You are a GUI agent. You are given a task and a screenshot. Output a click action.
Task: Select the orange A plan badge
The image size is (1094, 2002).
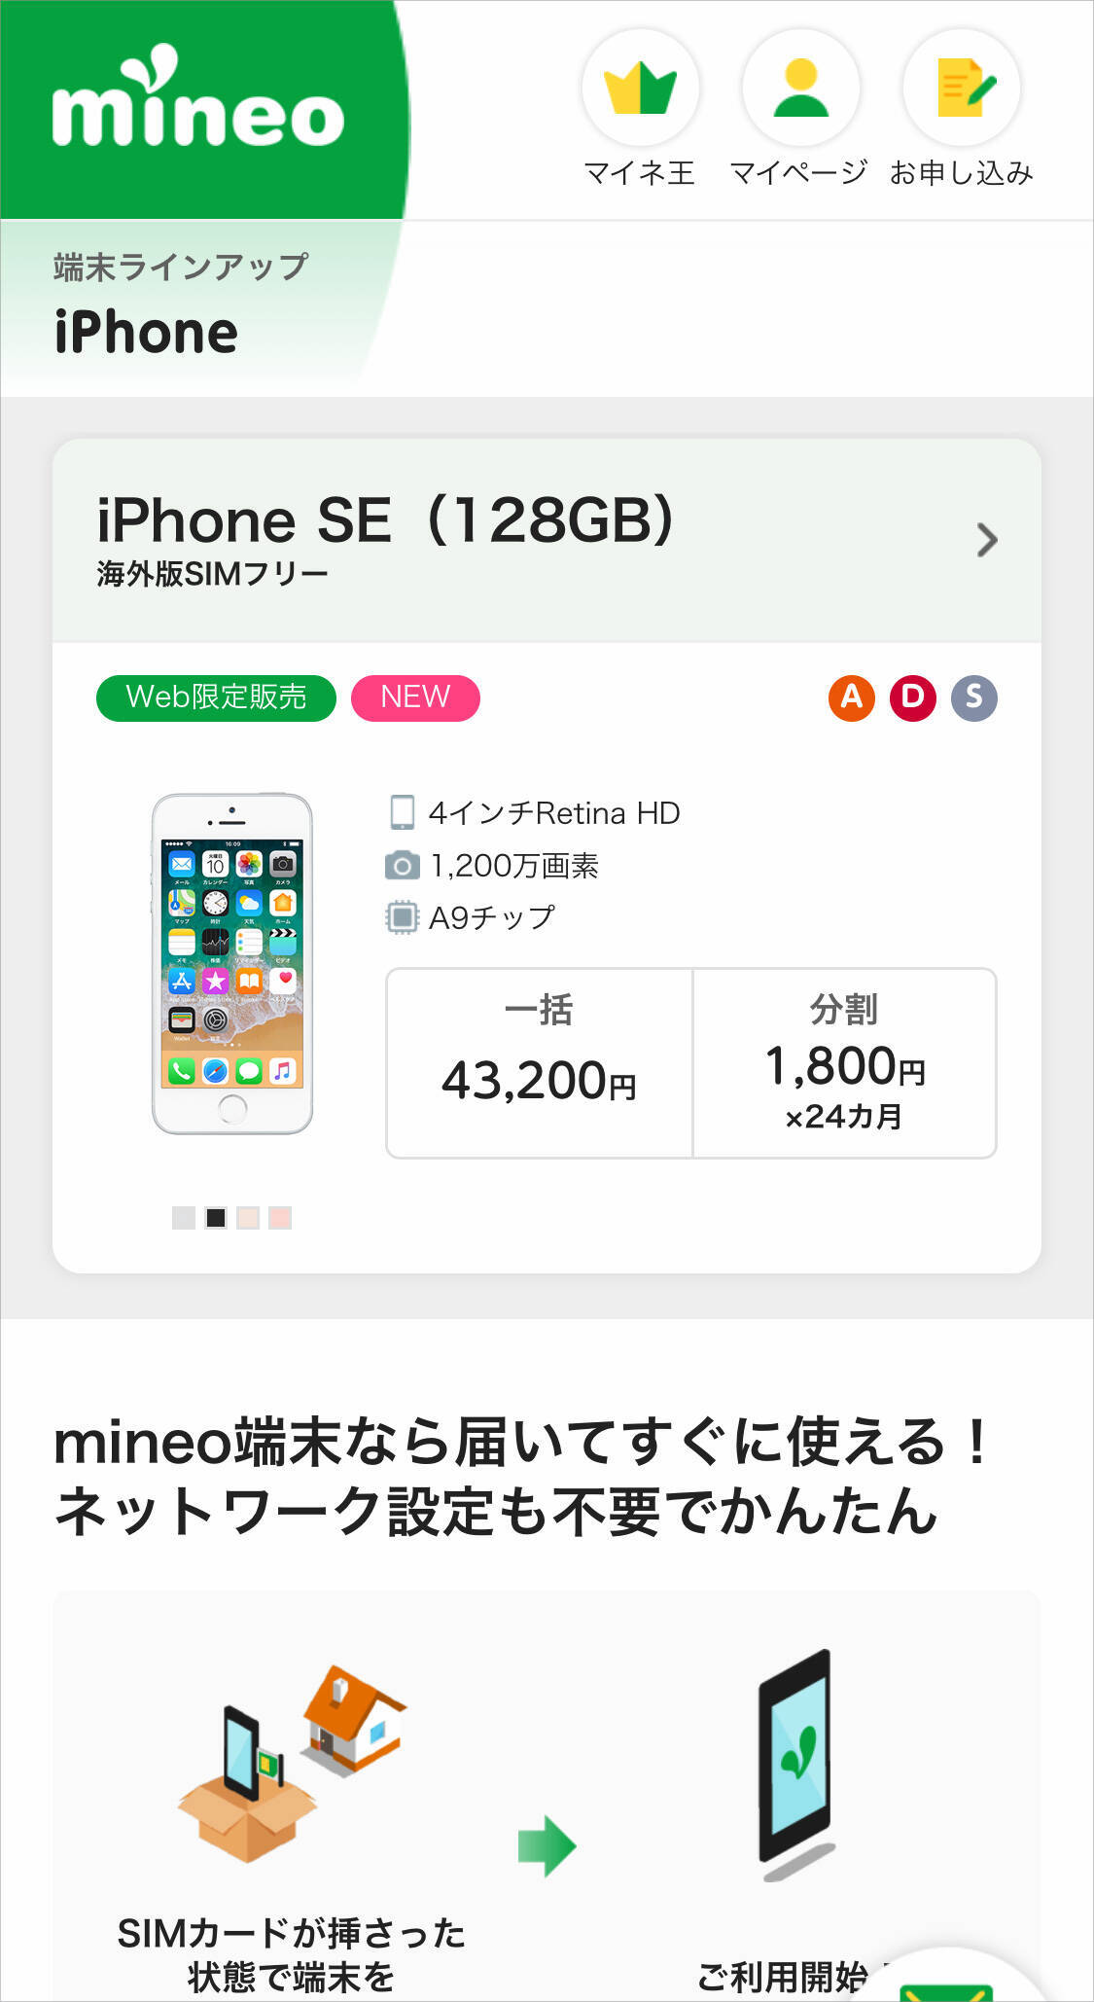coord(852,697)
